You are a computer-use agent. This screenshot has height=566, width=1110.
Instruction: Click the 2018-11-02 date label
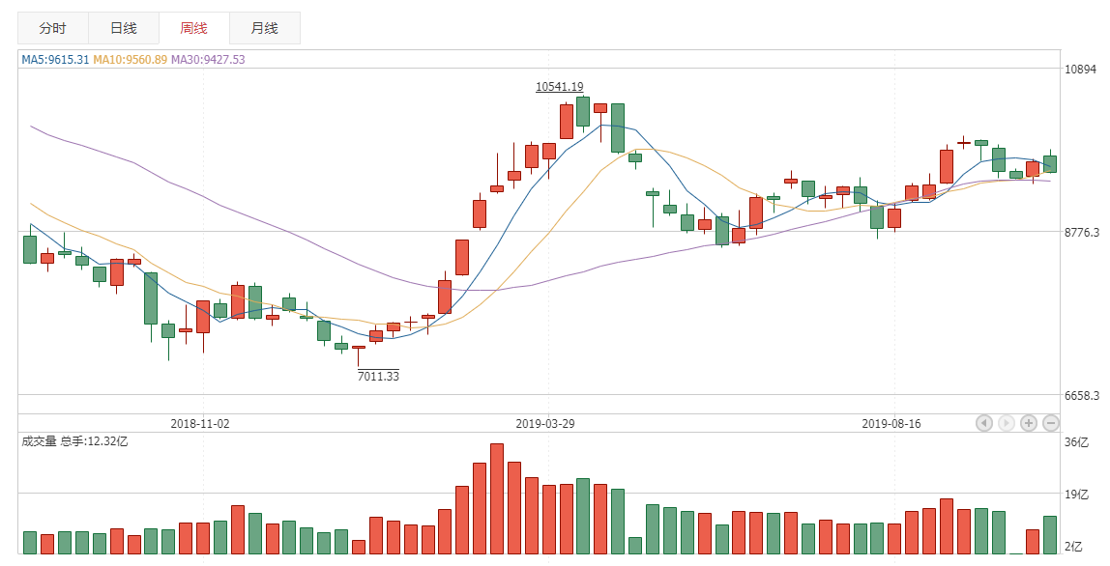[x=200, y=423]
